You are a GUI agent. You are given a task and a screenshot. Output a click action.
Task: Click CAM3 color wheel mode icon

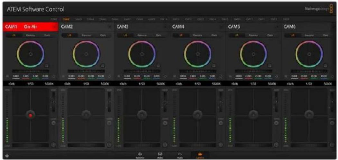pyautogui.click(x=159, y=66)
